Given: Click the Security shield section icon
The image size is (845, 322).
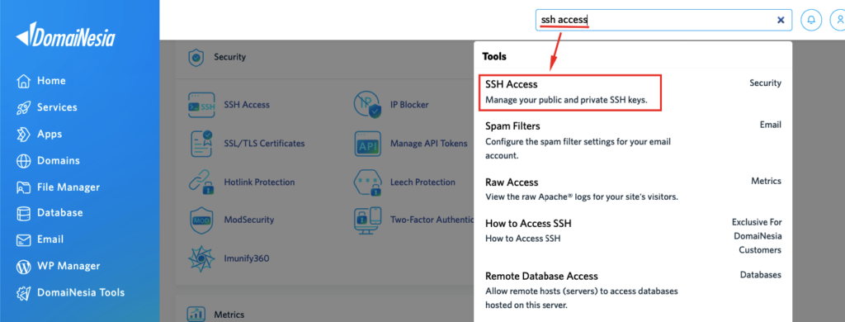Looking at the screenshot, I should click(x=196, y=57).
